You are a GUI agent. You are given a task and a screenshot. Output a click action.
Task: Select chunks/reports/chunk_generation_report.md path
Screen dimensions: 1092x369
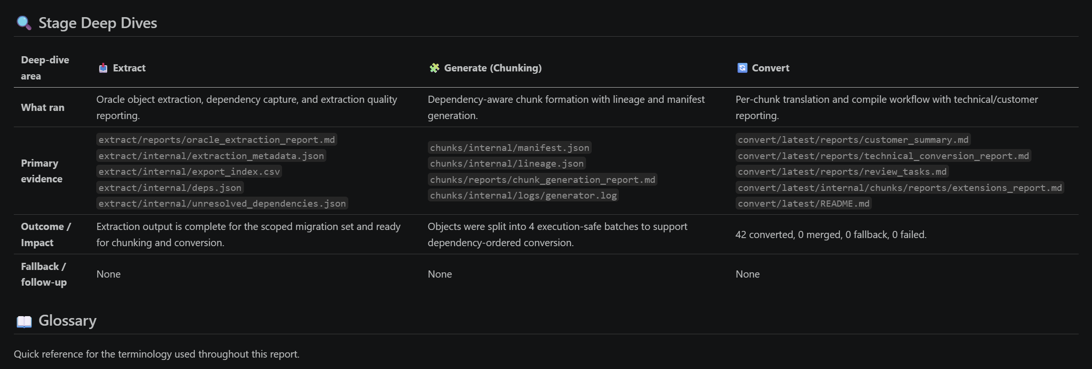click(543, 180)
